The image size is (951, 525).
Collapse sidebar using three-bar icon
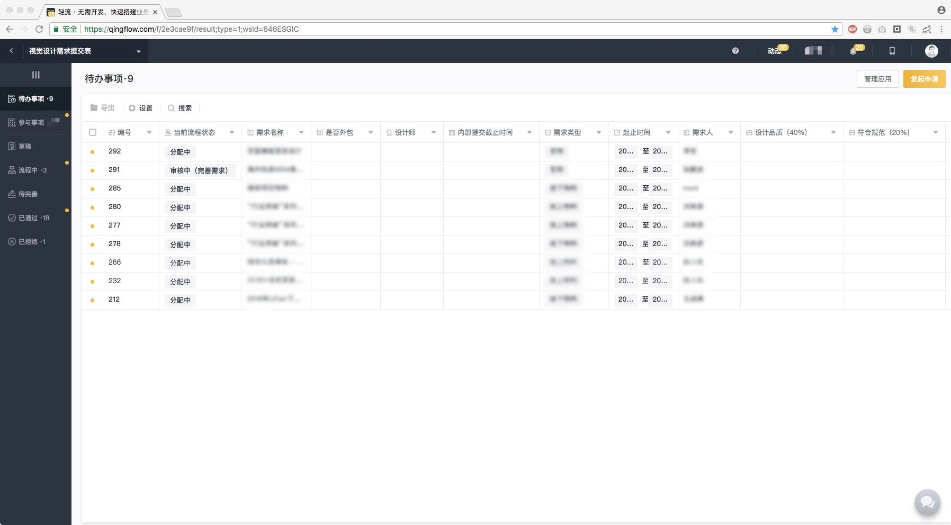pos(35,75)
